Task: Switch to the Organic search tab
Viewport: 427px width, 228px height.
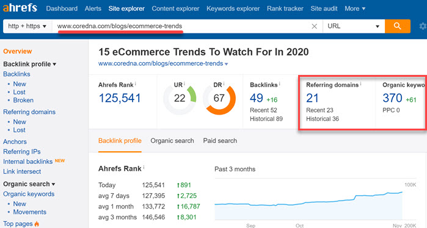Action: (172, 141)
